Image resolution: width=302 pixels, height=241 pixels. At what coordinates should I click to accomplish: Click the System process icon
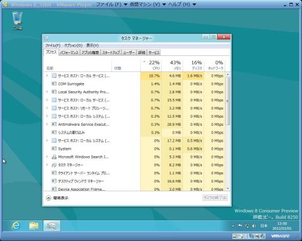54,149
